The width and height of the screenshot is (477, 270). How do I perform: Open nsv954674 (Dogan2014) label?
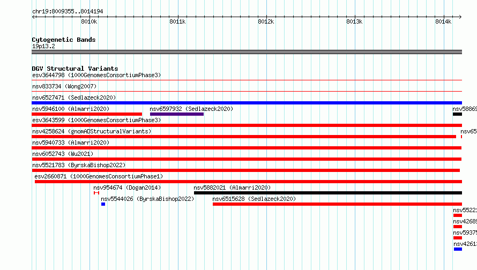click(x=127, y=187)
